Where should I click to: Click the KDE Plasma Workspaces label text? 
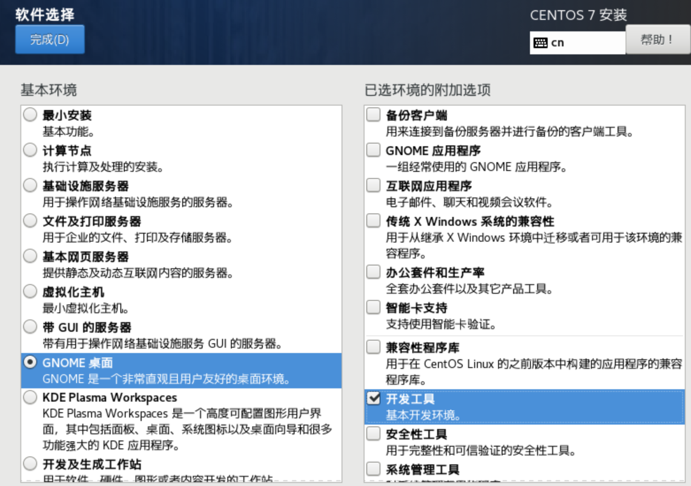110,398
